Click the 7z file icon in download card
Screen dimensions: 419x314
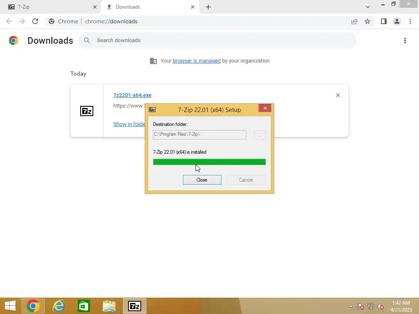click(x=87, y=111)
